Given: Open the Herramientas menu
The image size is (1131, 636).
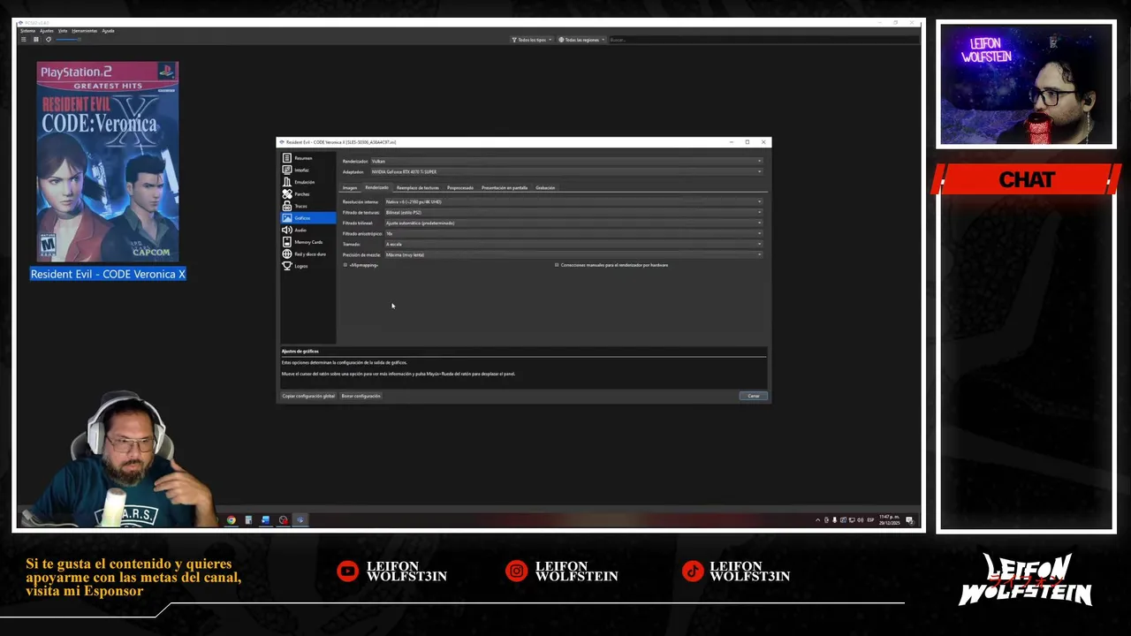Looking at the screenshot, I should tap(85, 31).
